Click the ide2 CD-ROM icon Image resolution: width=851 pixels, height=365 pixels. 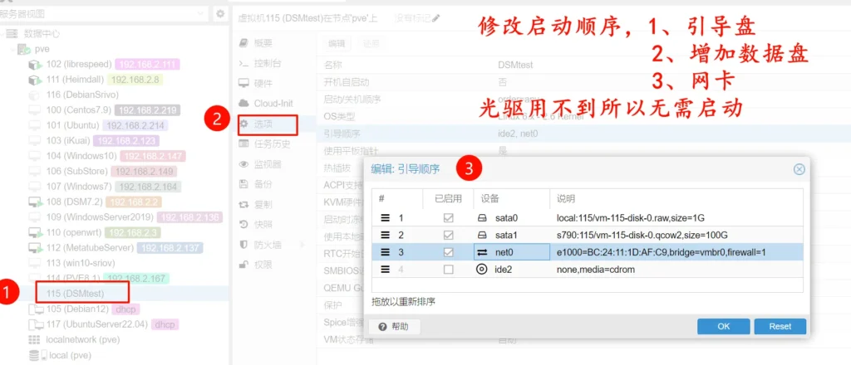[x=482, y=270]
